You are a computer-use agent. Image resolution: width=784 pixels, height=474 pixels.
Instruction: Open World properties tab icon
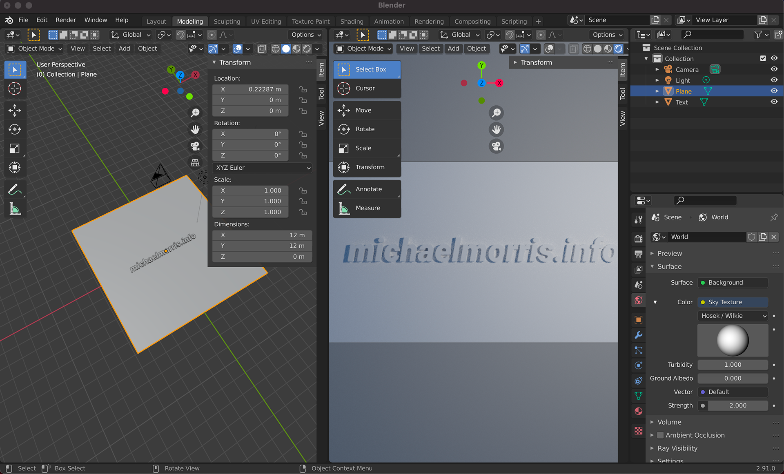[x=639, y=301]
